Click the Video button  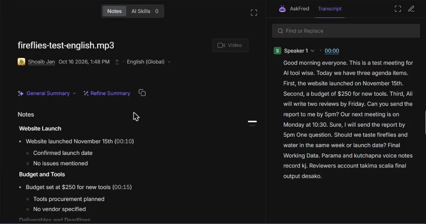[x=230, y=45]
